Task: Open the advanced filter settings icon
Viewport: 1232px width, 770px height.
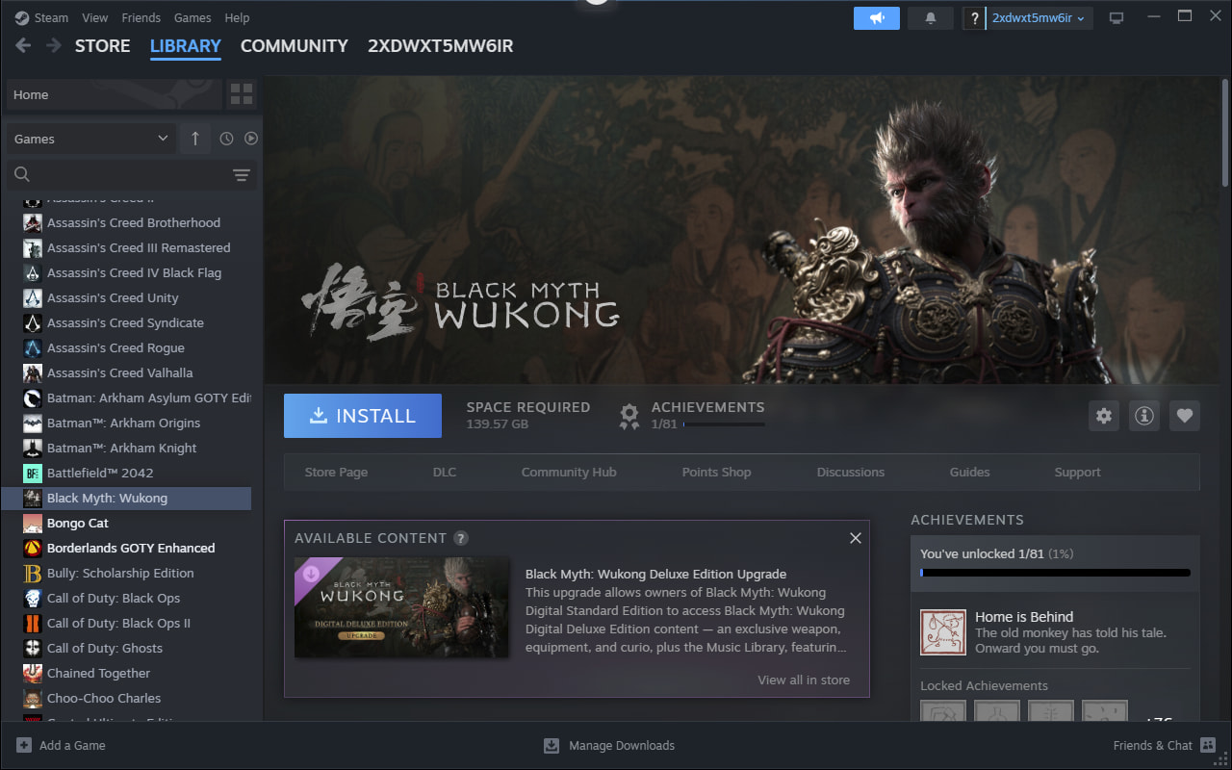Action: coord(241,174)
